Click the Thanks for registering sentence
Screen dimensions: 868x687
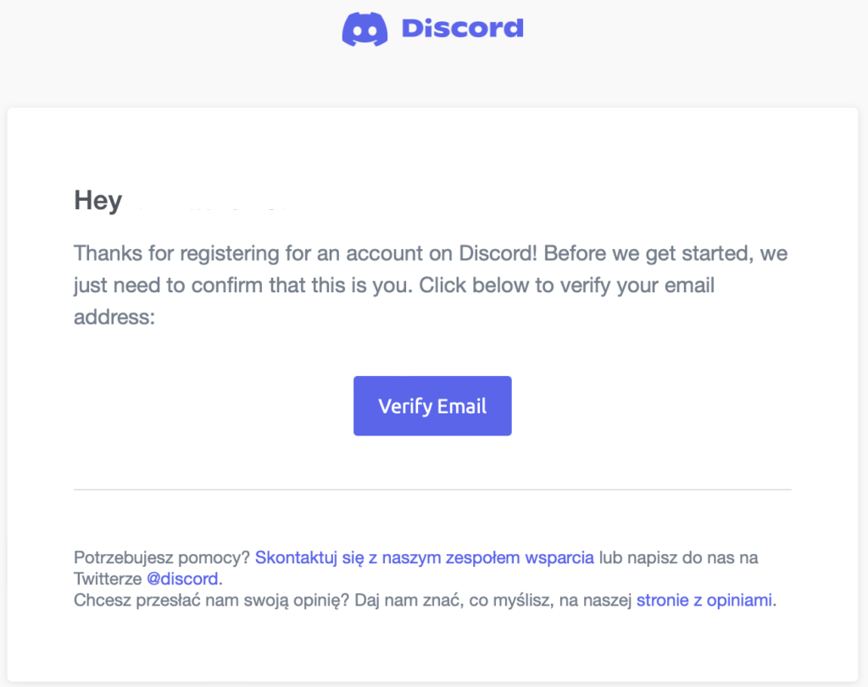point(305,253)
